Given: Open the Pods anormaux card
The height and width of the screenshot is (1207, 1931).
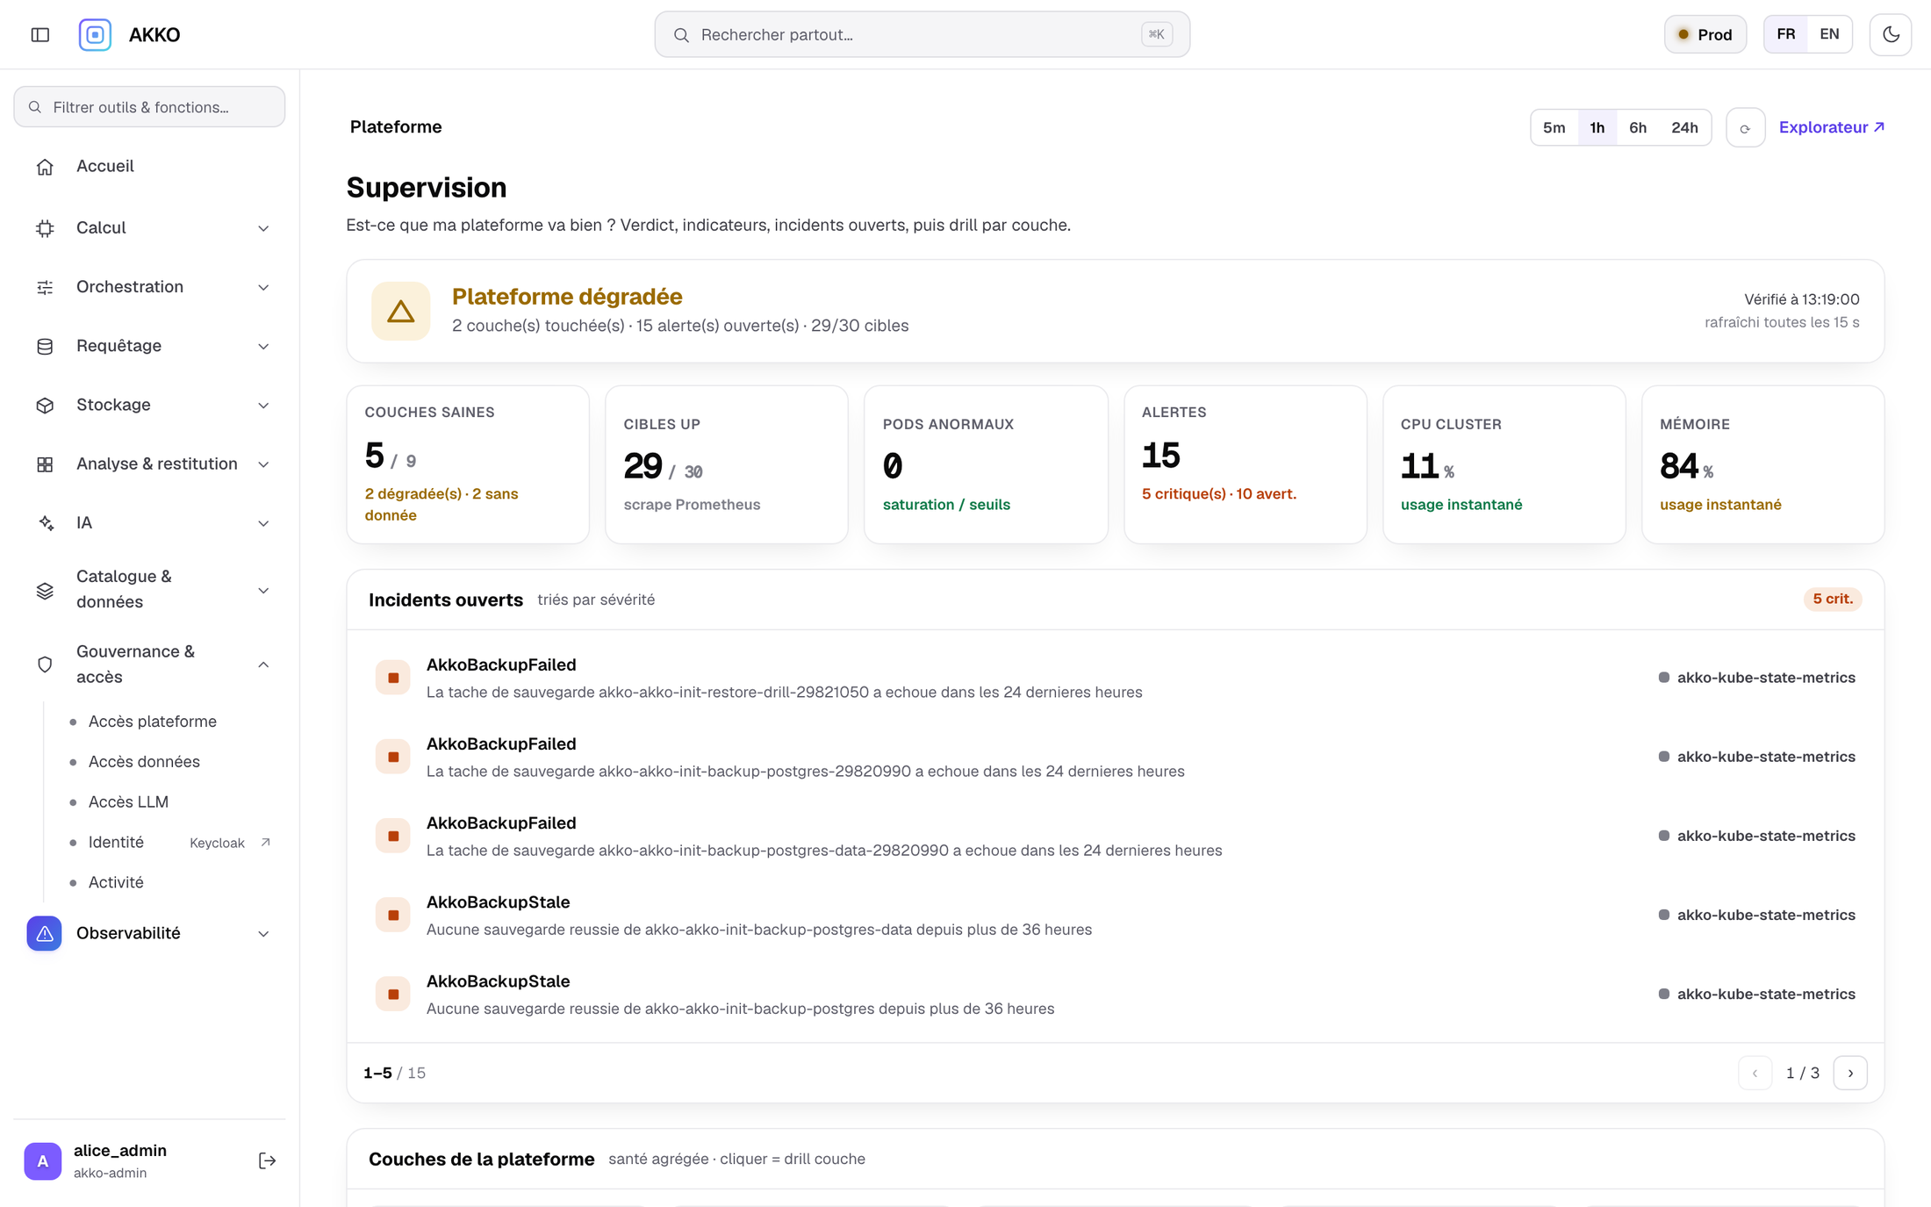Looking at the screenshot, I should coord(986,464).
